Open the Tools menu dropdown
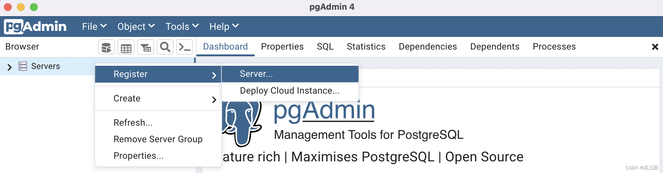663x173 pixels. 182,27
